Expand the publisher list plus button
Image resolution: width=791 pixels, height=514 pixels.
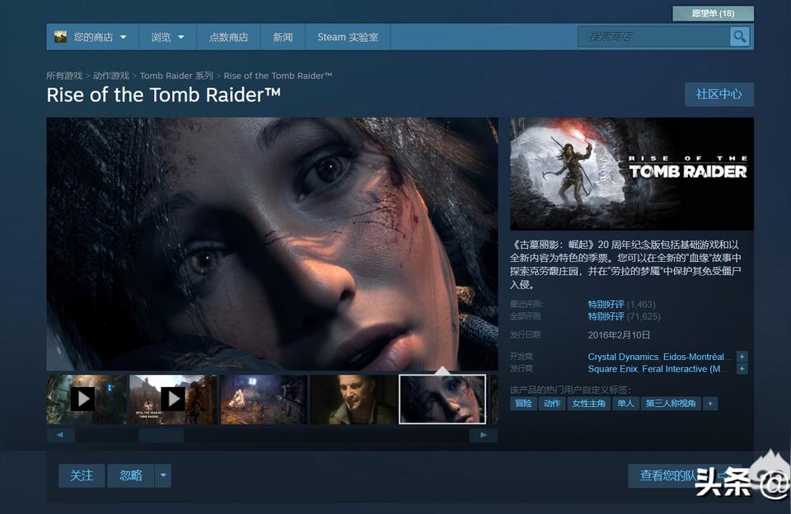(x=742, y=369)
